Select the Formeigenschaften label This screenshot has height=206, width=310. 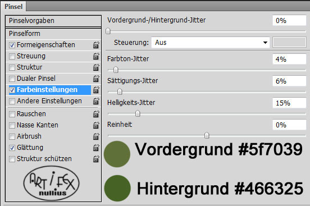(46, 45)
